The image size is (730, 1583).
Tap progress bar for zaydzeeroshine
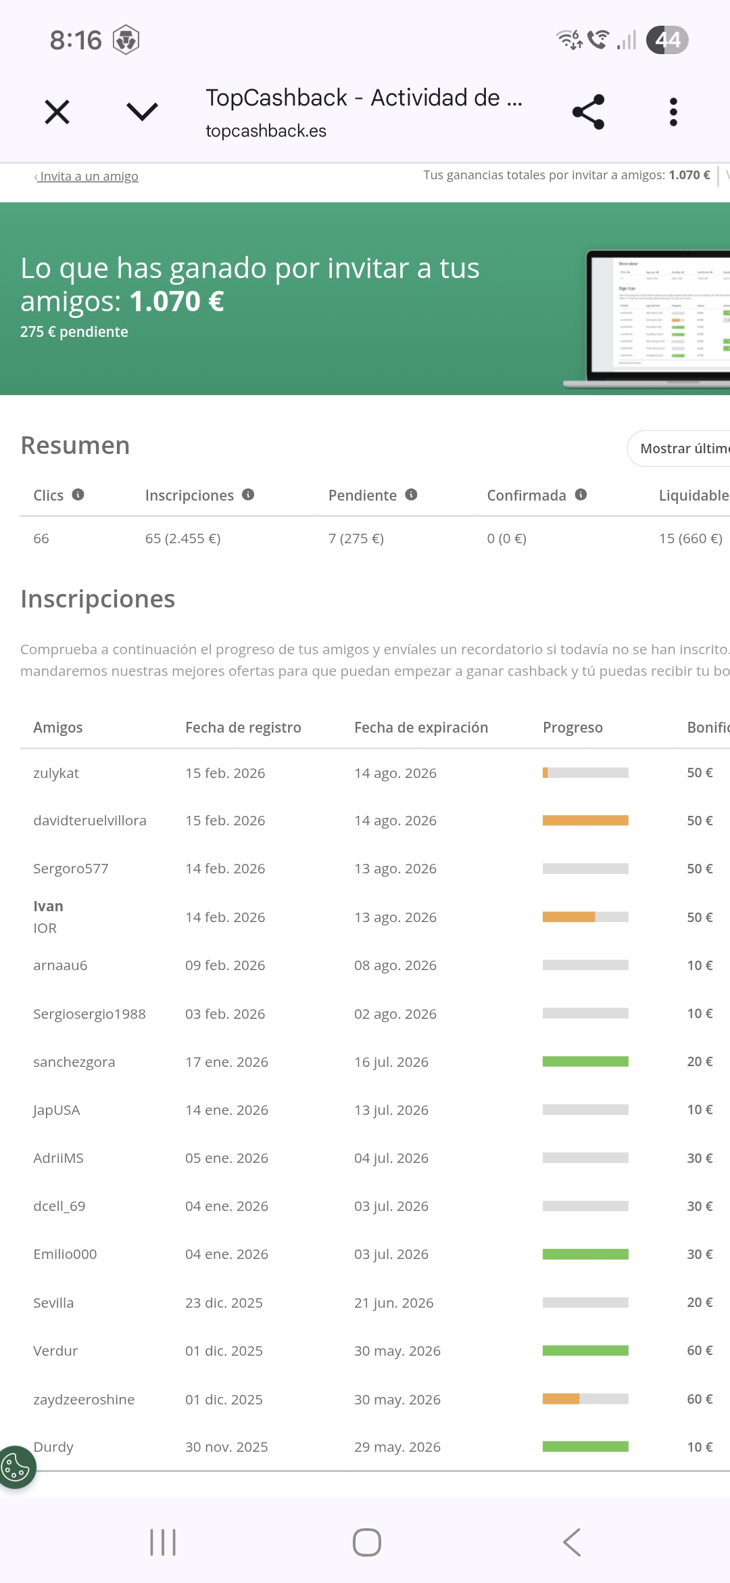585,1398
